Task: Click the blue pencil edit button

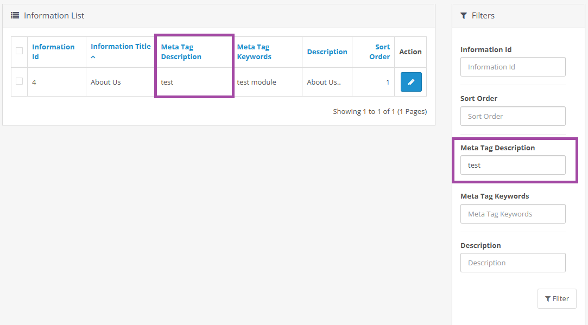Action: tap(411, 82)
